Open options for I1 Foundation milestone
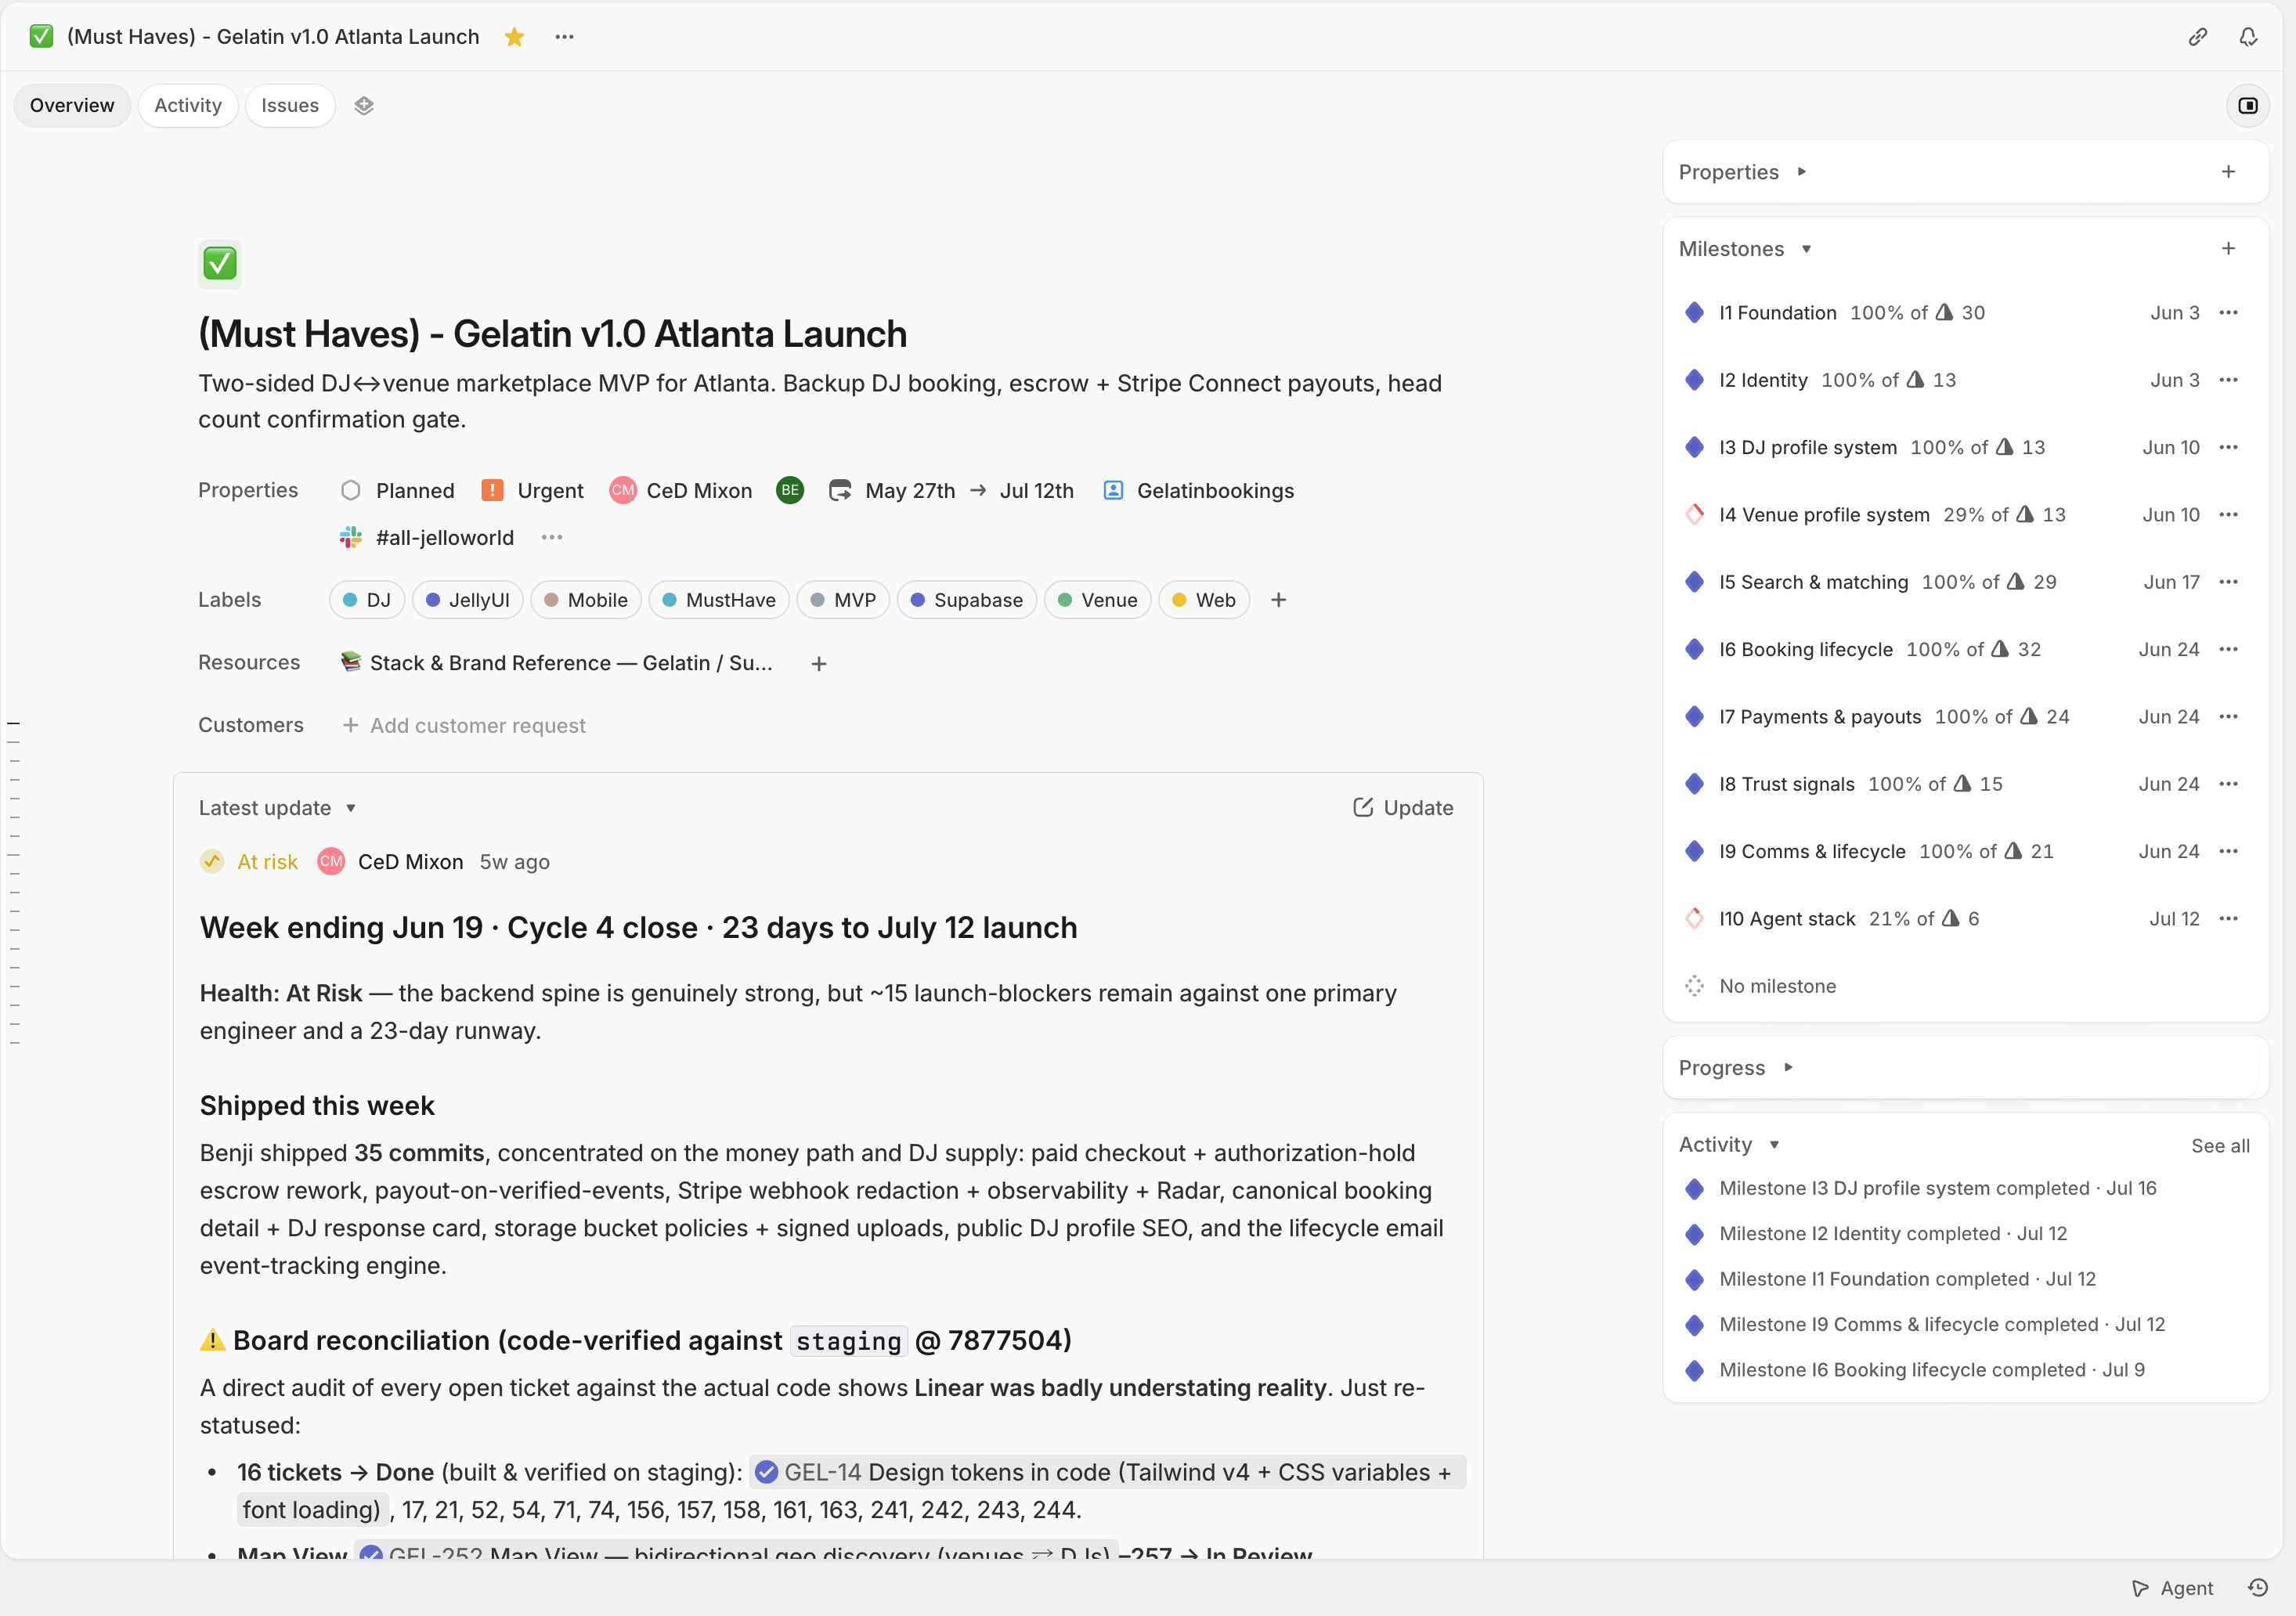The image size is (2296, 1616). coord(2228,313)
